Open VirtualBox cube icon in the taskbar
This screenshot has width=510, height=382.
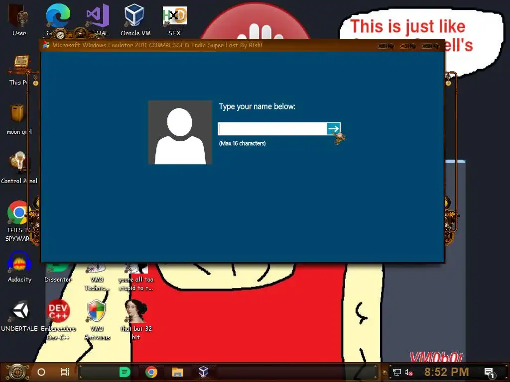(x=203, y=372)
